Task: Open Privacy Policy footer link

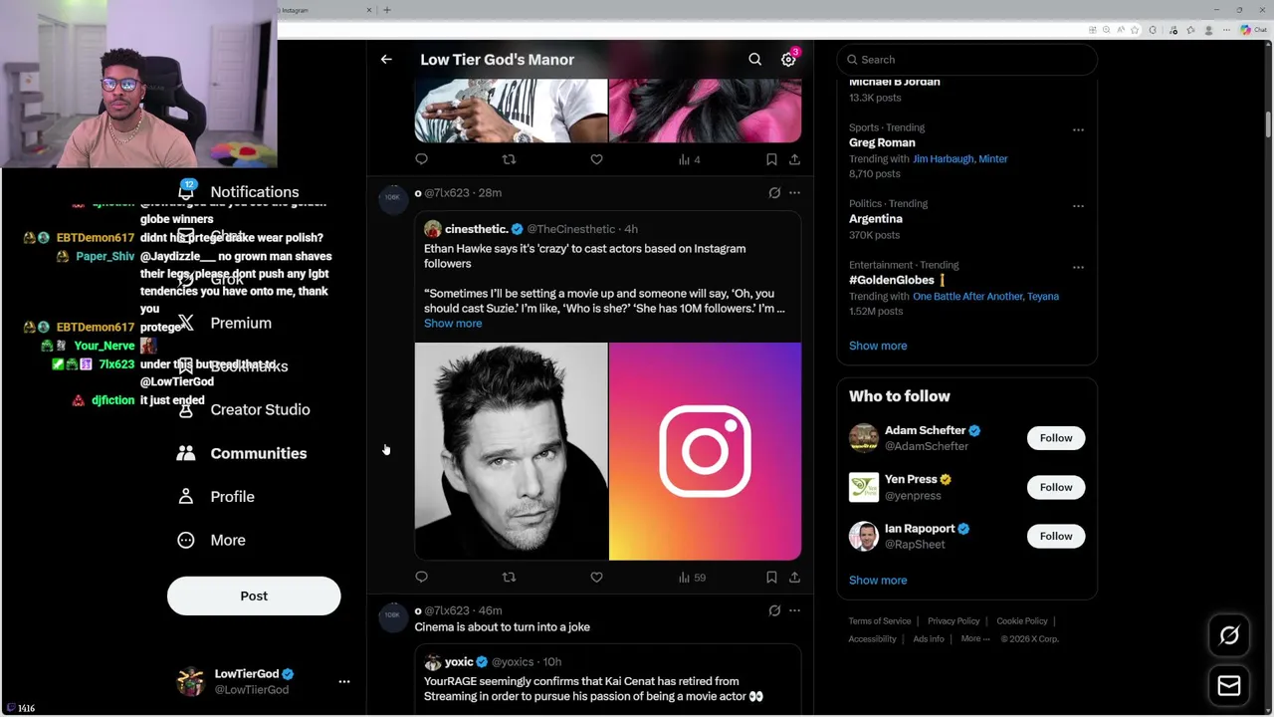Action: 954,621
